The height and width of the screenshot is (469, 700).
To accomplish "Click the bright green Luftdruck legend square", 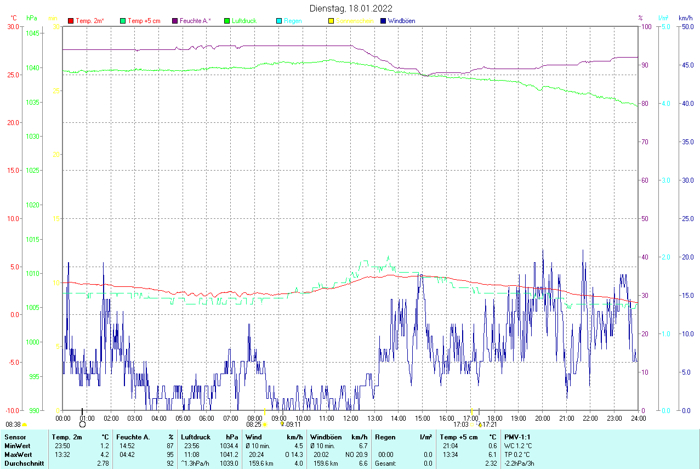I will click(227, 21).
